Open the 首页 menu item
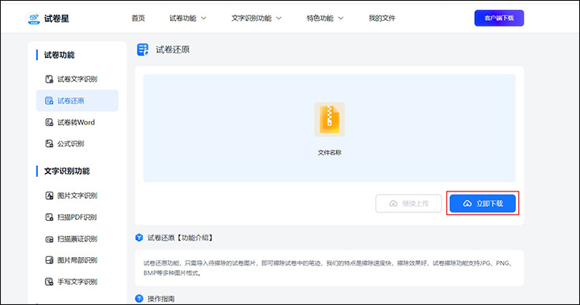 (138, 18)
